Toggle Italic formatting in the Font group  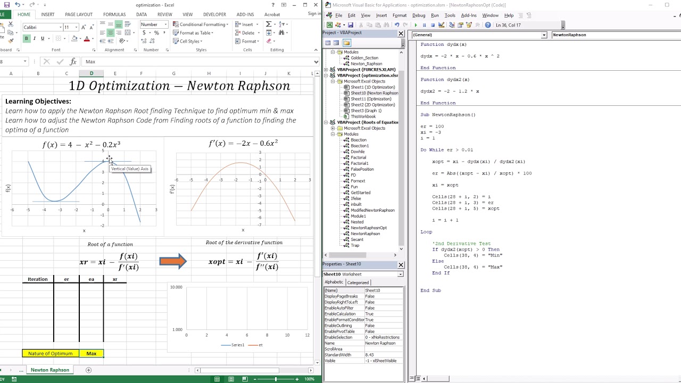tap(35, 39)
